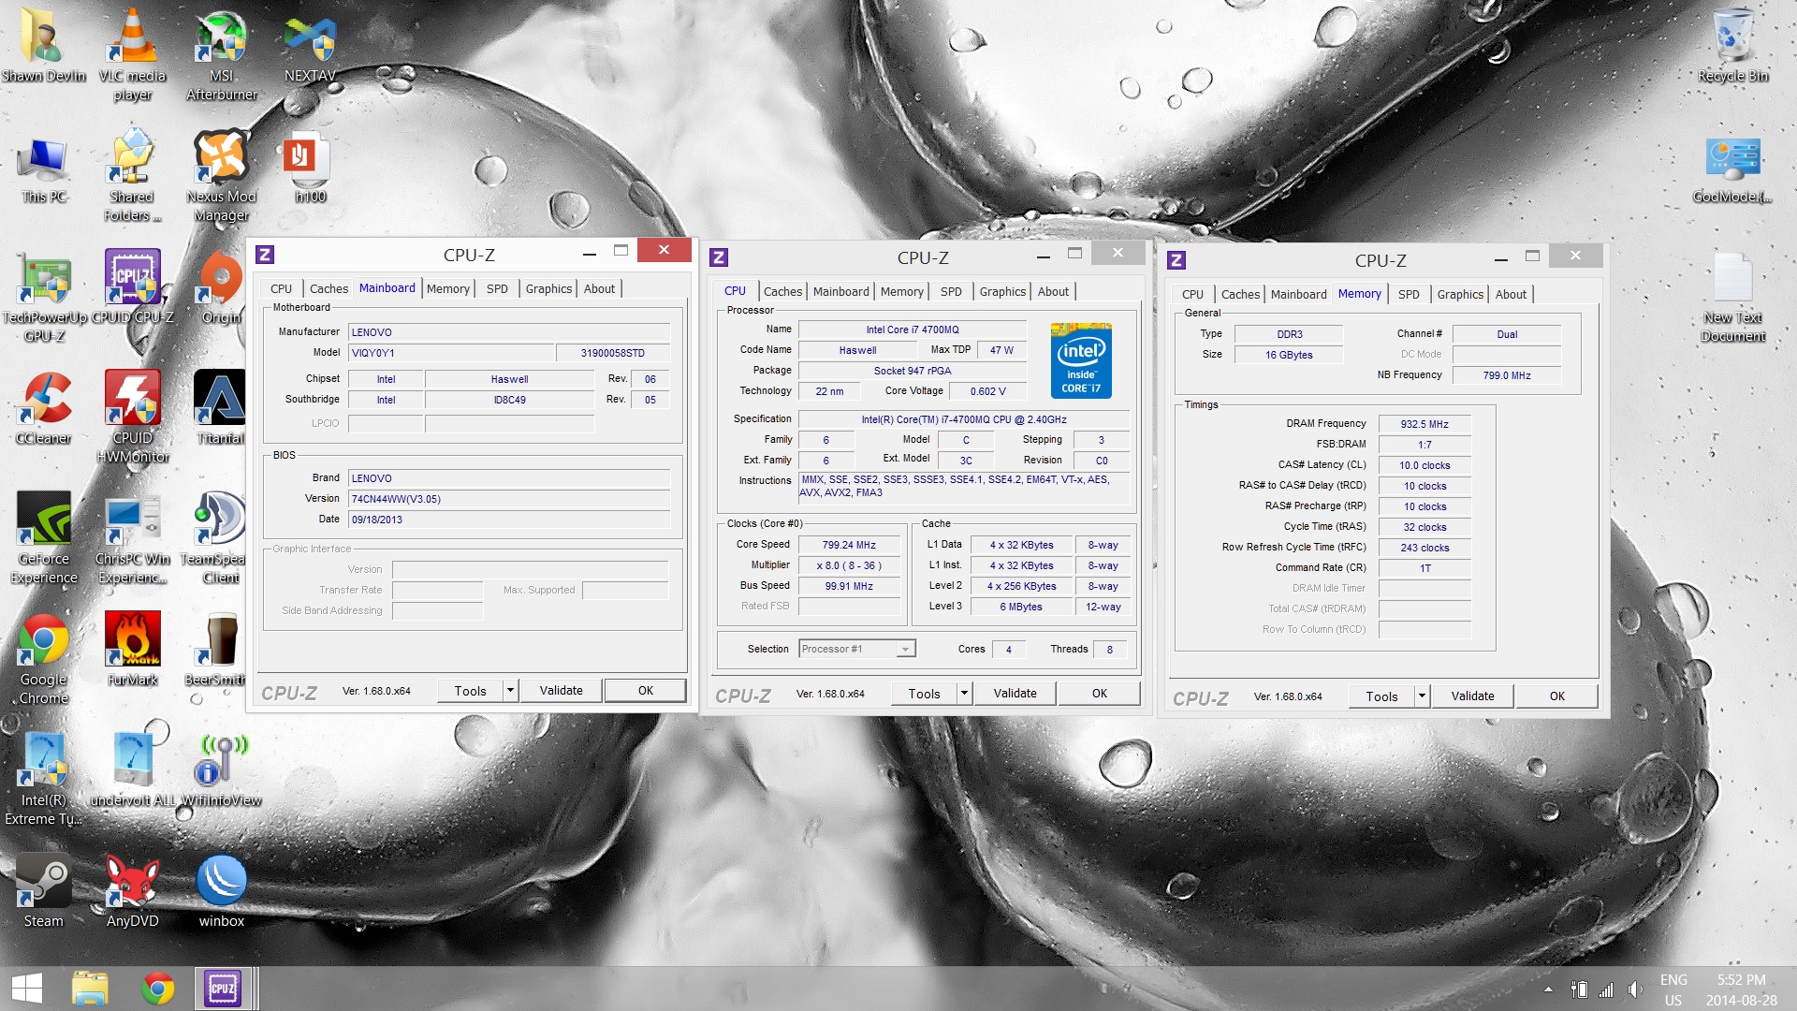The height and width of the screenshot is (1011, 1797).
Task: Open VLC media player desktop icon
Action: tap(132, 56)
